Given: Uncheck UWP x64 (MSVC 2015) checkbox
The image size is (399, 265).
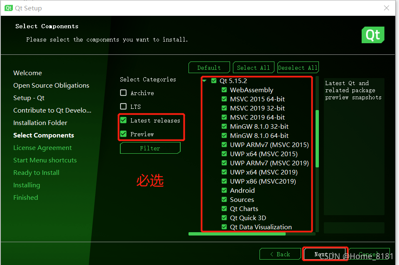Looking at the screenshot, I should click(224, 154).
